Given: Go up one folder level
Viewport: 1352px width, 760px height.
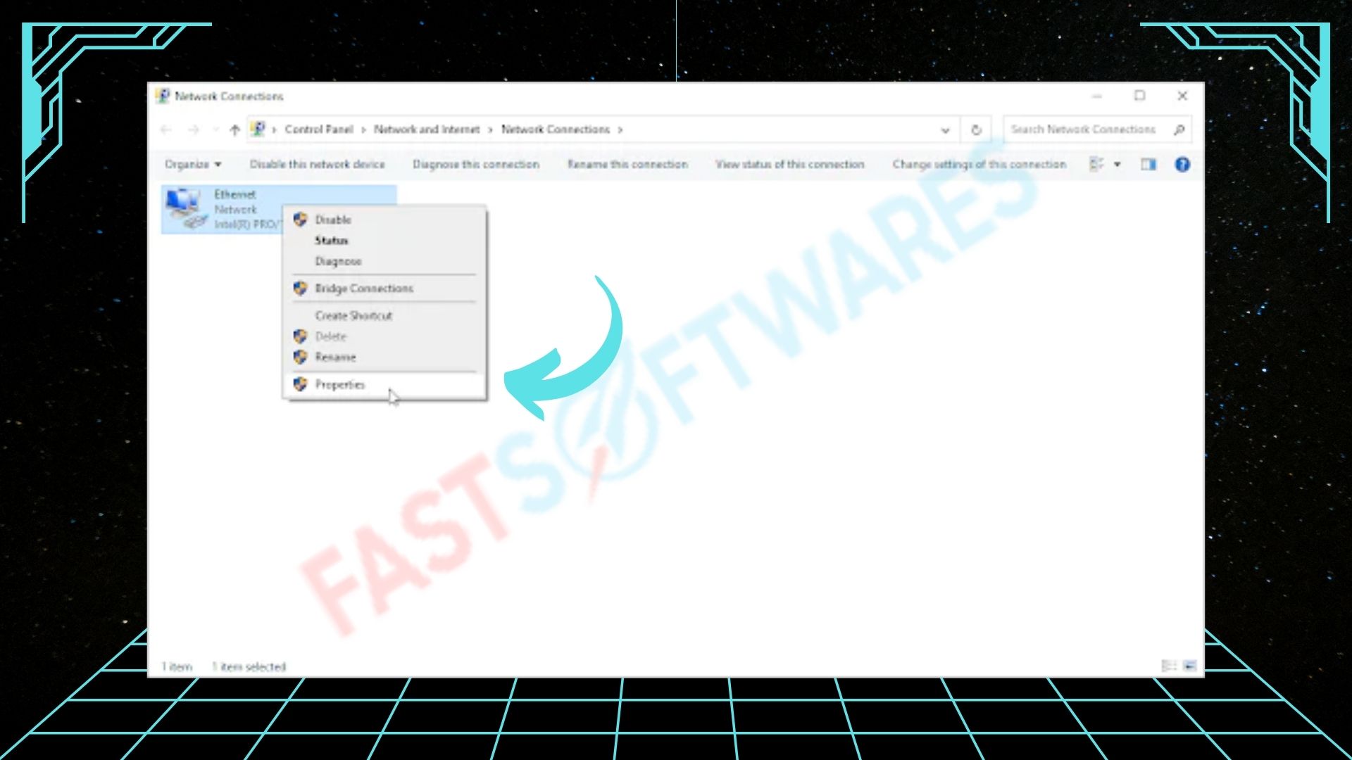Looking at the screenshot, I should coord(235,129).
